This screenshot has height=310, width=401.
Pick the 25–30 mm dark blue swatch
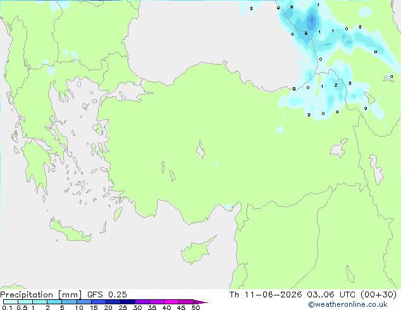pos(128,302)
